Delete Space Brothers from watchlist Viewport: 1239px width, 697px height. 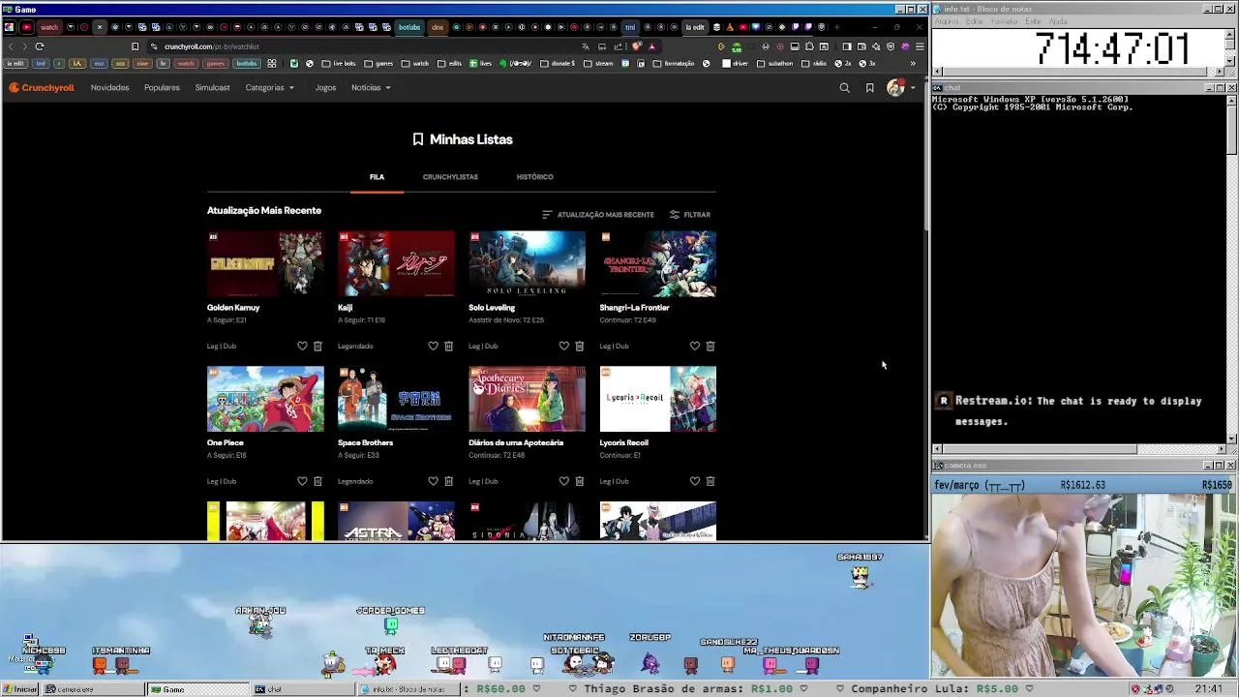pos(448,481)
